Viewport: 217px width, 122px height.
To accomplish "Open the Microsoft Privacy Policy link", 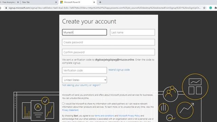I will tap(129, 116).
